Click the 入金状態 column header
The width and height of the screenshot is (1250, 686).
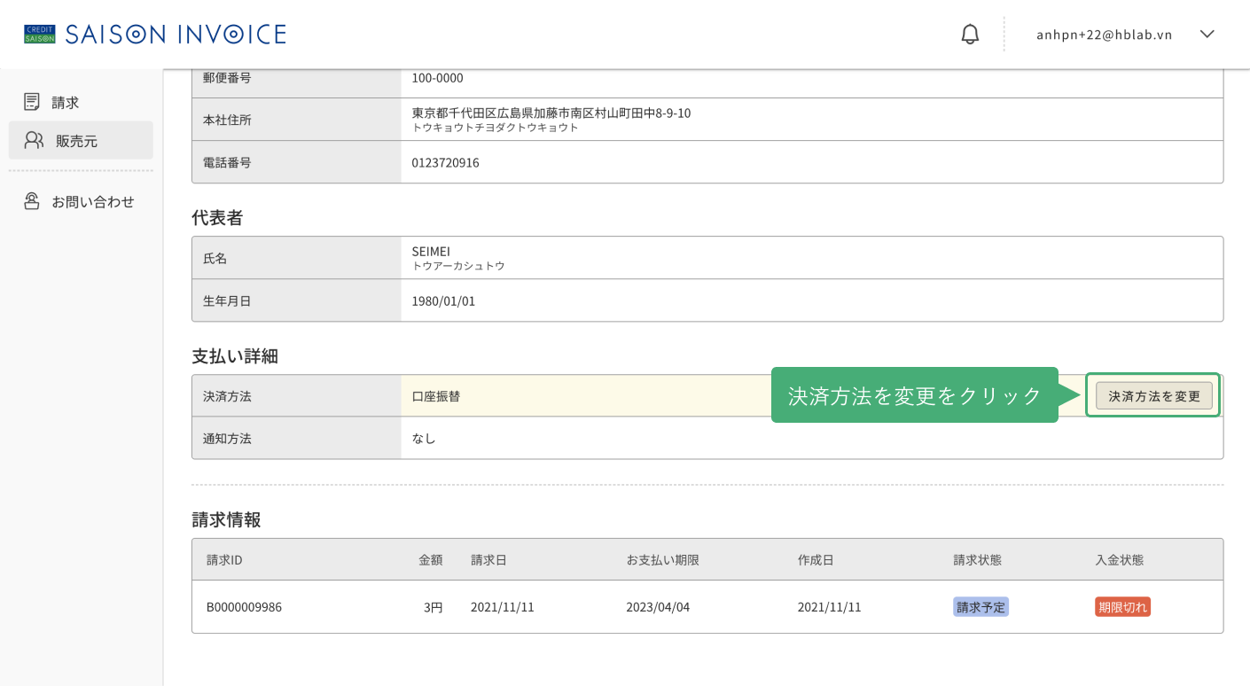[1119, 560]
